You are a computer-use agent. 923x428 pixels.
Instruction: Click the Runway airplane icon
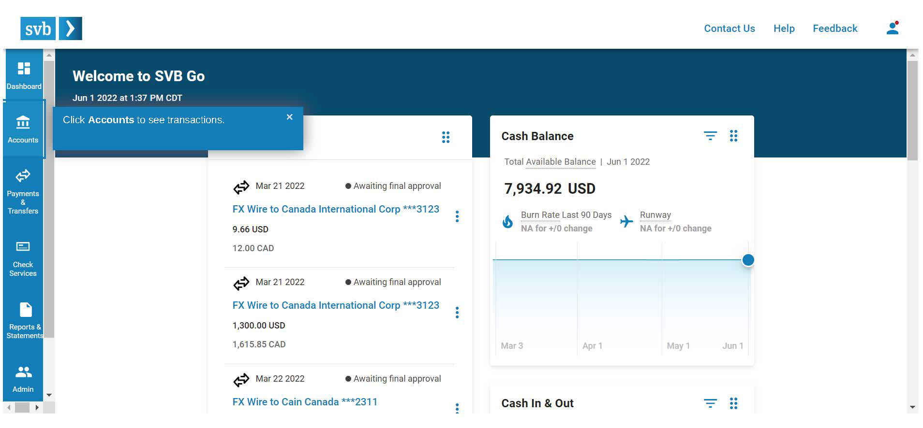pyautogui.click(x=626, y=221)
